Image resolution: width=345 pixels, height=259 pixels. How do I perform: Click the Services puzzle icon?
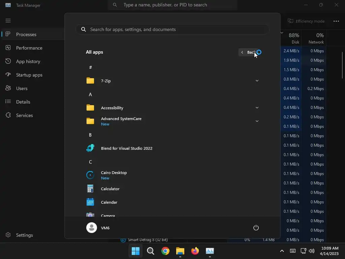click(x=8, y=115)
